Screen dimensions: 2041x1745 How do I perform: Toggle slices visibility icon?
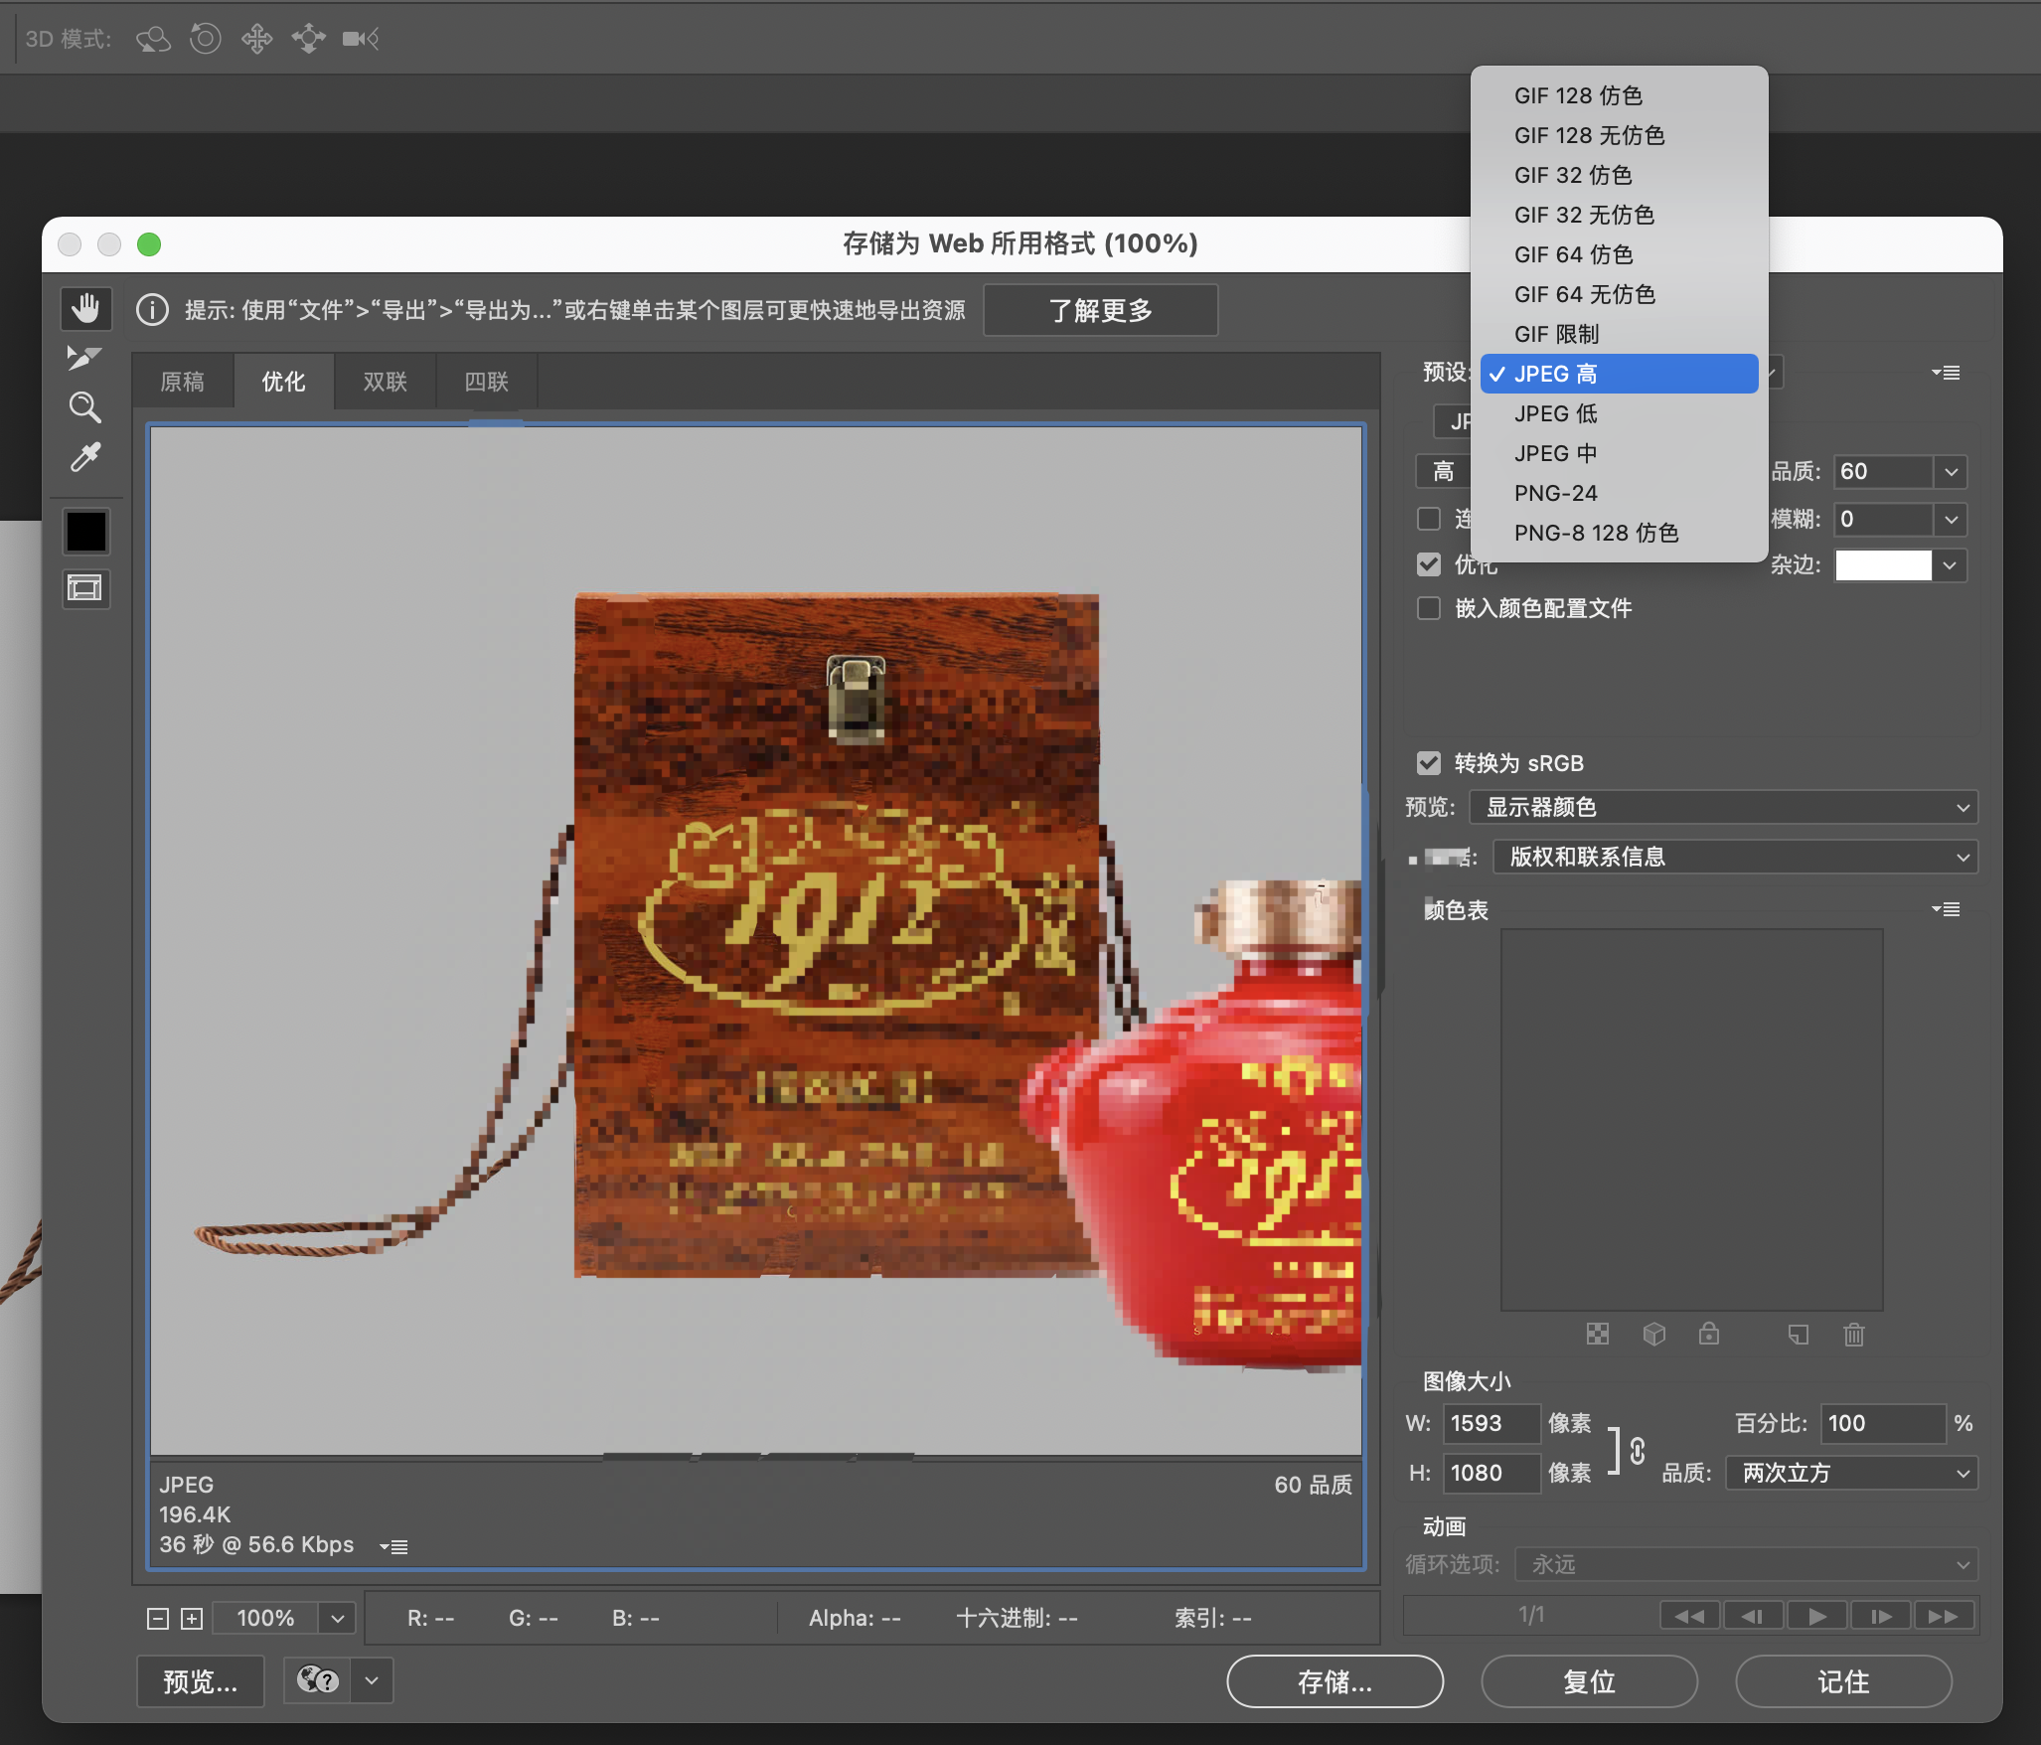tap(86, 588)
